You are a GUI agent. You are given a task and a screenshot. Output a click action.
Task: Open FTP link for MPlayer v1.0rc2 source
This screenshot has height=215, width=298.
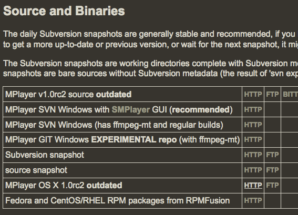coord(272,94)
